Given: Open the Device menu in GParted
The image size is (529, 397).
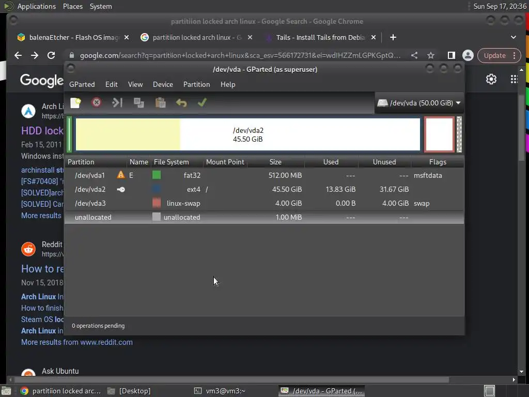Looking at the screenshot, I should click(163, 84).
